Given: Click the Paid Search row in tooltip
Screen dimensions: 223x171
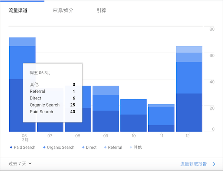Looking at the screenshot, I should (52, 111).
